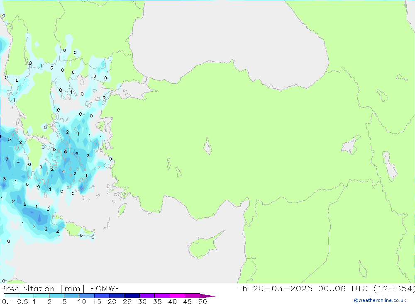The height and width of the screenshot is (304, 415).
Task: Click the '[mm]' unit label
Action: point(72,289)
